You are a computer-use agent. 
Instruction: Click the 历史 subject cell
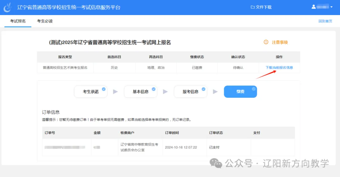(x=114, y=68)
